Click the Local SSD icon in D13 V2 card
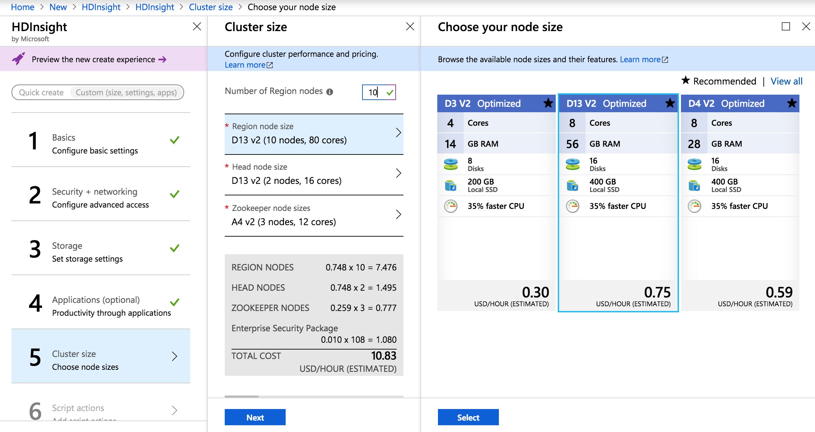The image size is (815, 432). (573, 185)
